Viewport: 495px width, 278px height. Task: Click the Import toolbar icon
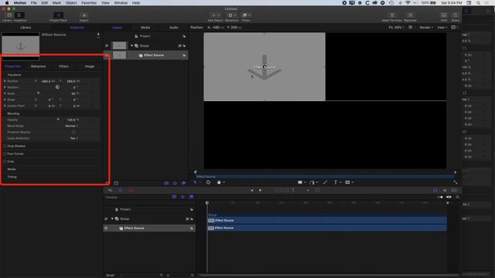click(84, 15)
